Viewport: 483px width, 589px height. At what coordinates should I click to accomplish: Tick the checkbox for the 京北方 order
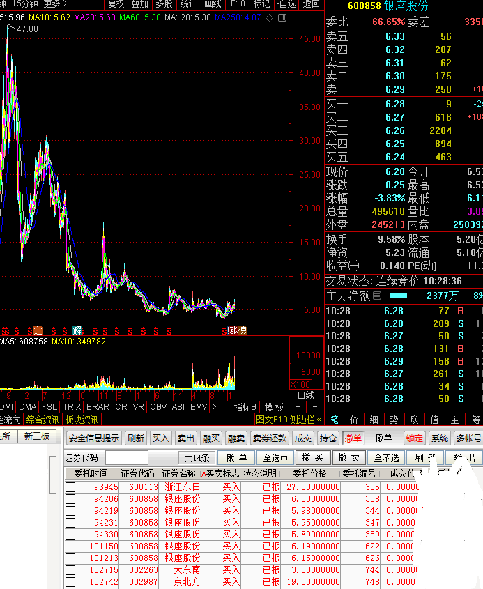click(70, 582)
